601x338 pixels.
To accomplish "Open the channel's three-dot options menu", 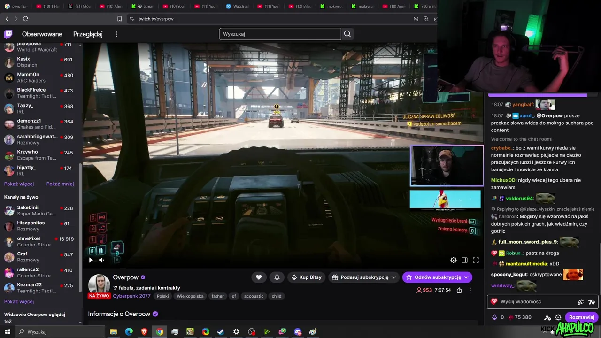I will (470, 290).
